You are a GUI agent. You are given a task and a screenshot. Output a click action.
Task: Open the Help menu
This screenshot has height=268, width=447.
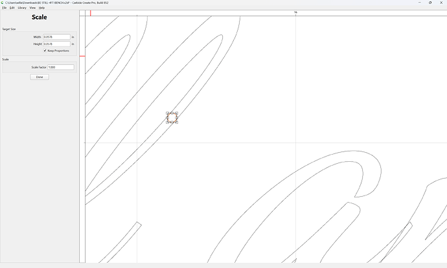(41, 8)
